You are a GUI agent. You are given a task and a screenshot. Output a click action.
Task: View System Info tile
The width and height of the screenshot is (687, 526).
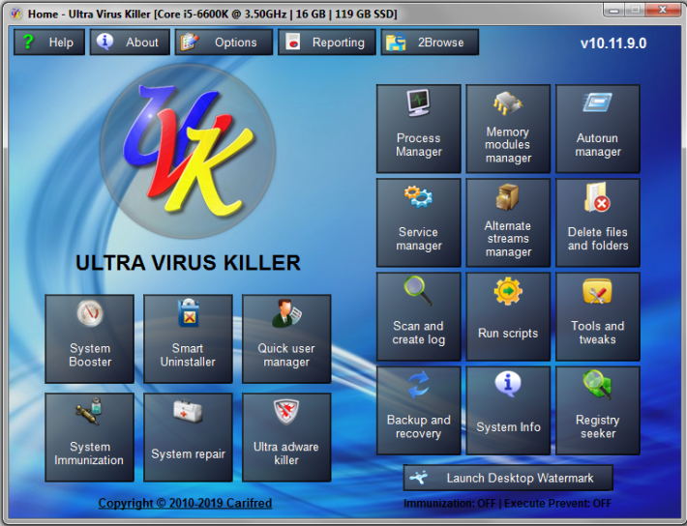(508, 410)
